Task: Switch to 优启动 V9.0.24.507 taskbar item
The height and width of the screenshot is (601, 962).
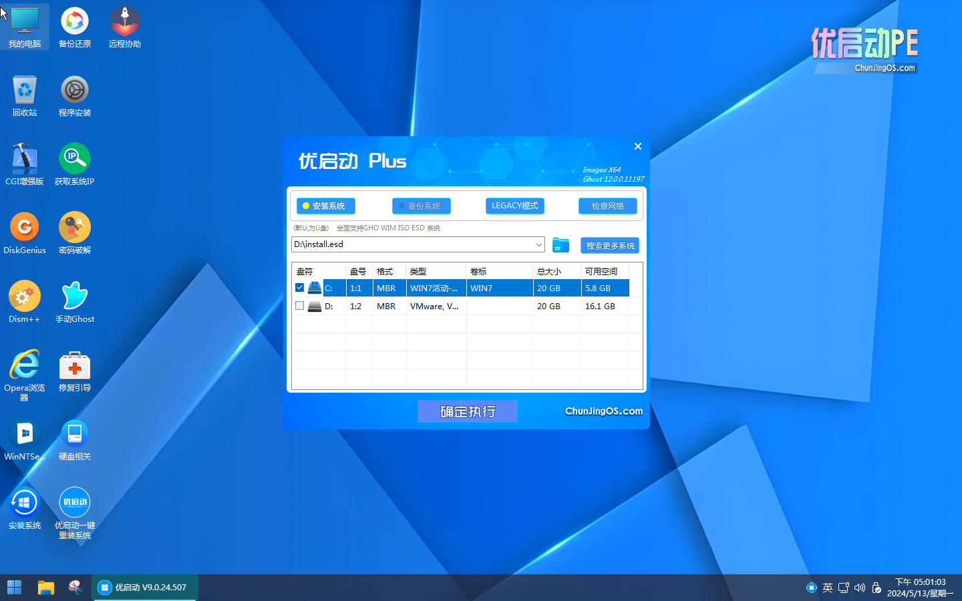Action: [x=144, y=588]
